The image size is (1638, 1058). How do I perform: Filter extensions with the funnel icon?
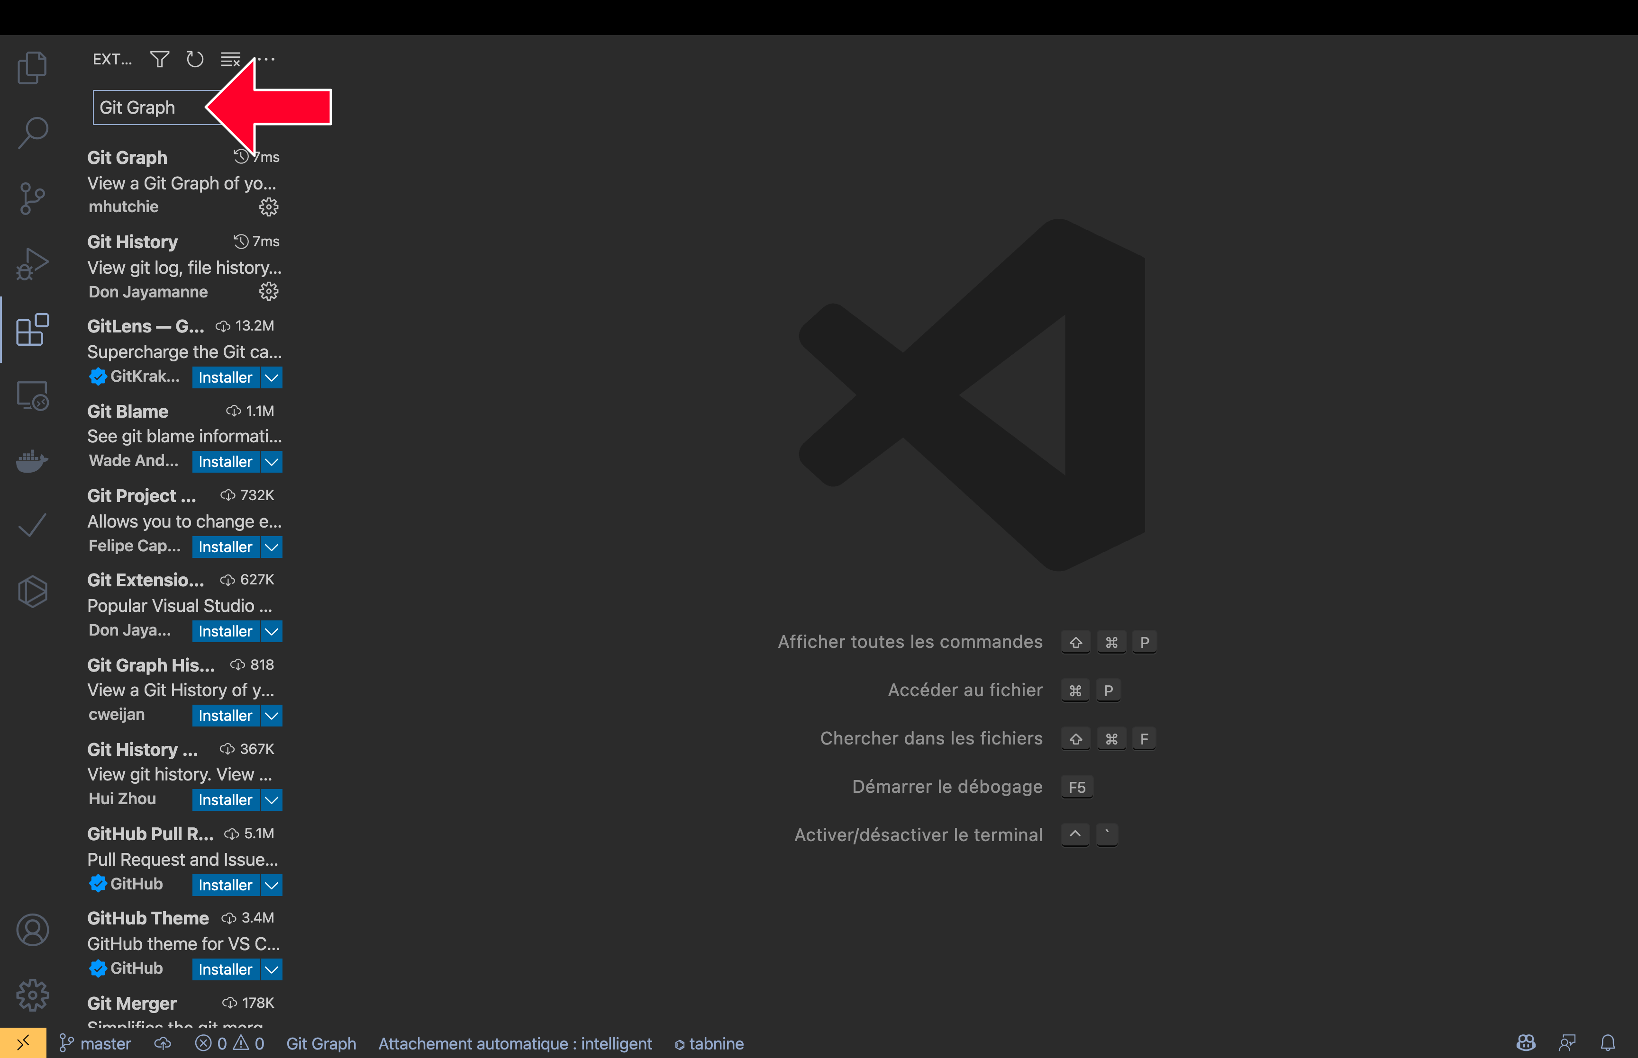[x=159, y=60]
